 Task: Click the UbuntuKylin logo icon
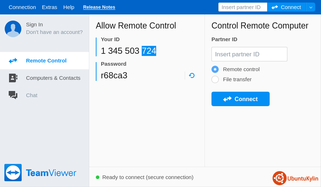point(279,178)
